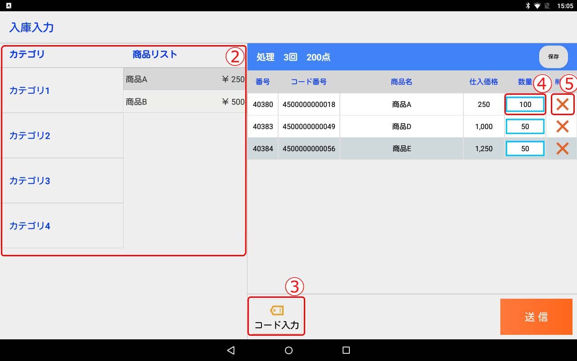Viewport: 577px width, 361px height.
Task: Click the 仕入価格 column header
Action: pyautogui.click(x=484, y=82)
